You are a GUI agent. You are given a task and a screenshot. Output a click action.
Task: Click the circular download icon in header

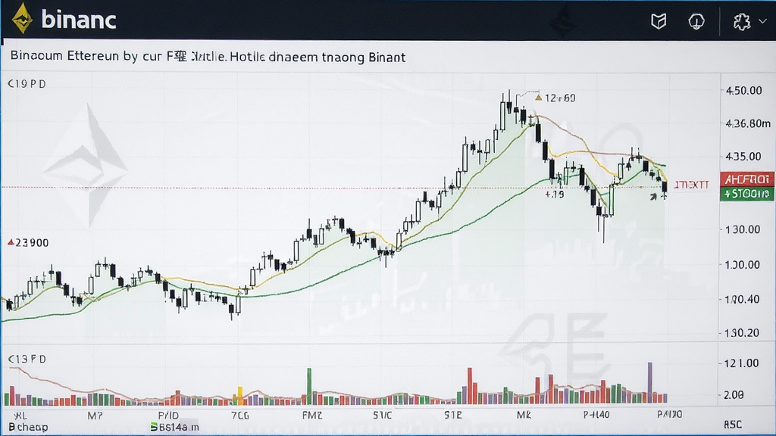(x=696, y=21)
